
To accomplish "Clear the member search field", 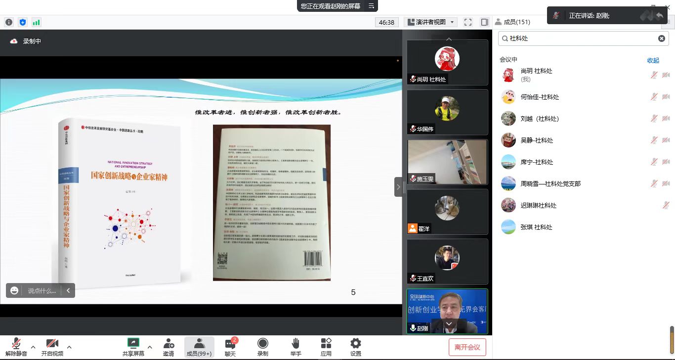I will (x=661, y=38).
